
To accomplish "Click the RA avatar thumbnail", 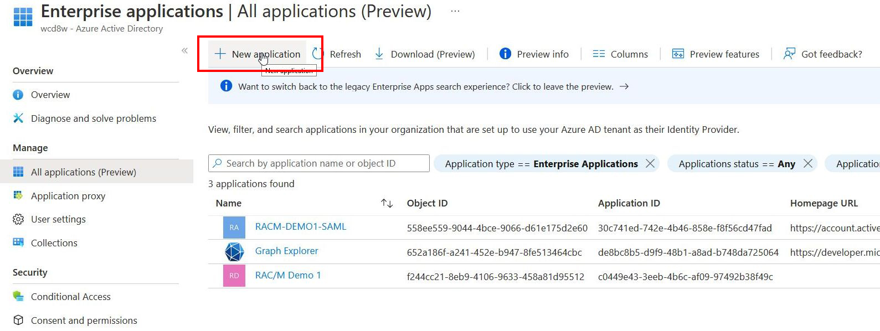I will tap(234, 227).
